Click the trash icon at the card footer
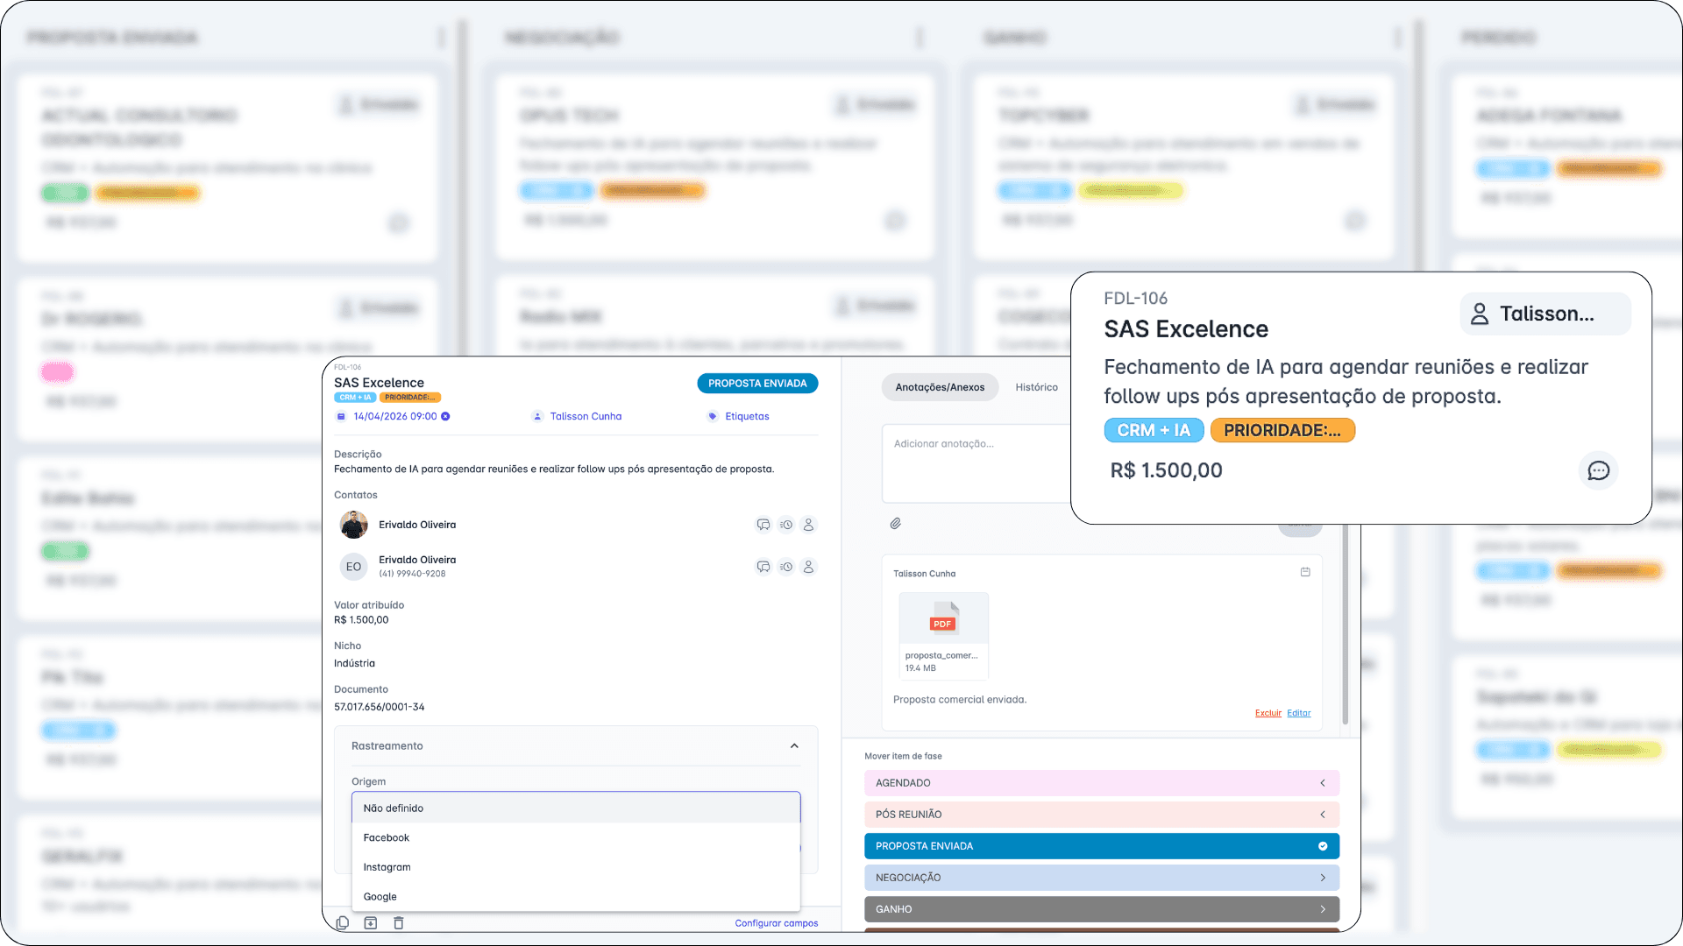This screenshot has width=1683, height=946. [x=399, y=923]
